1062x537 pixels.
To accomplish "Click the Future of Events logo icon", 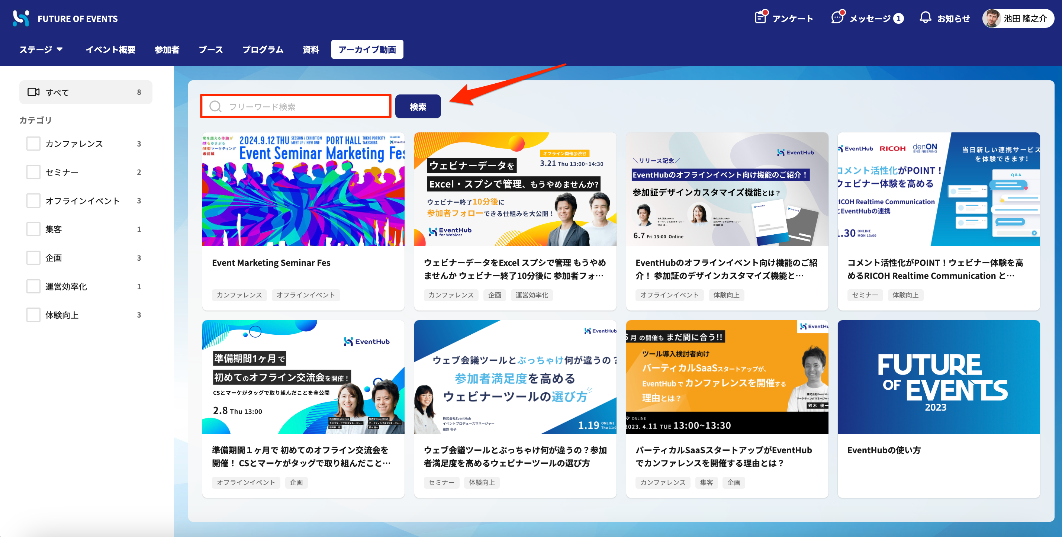I will pos(21,18).
